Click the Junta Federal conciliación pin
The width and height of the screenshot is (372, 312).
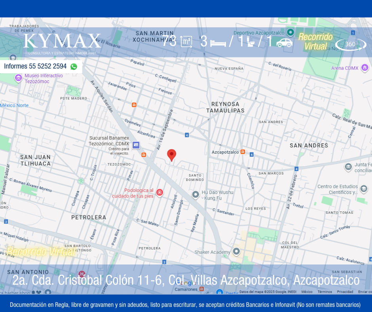click(348, 167)
